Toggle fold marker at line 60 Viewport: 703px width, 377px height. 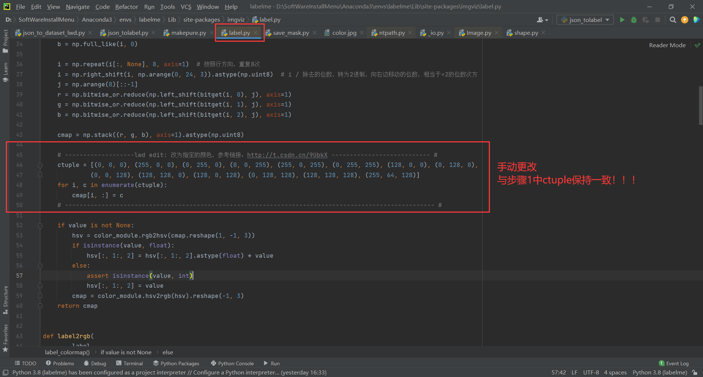(40, 306)
